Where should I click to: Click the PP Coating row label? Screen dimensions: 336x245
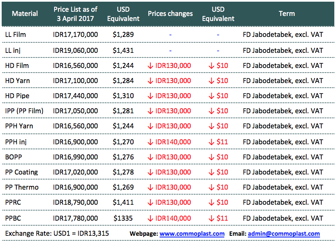[x=21, y=172]
